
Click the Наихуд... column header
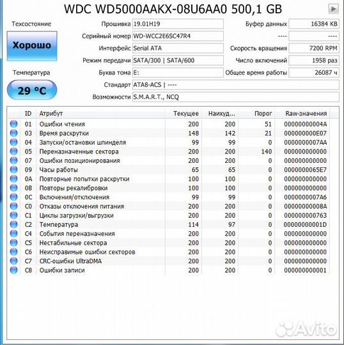coord(220,114)
